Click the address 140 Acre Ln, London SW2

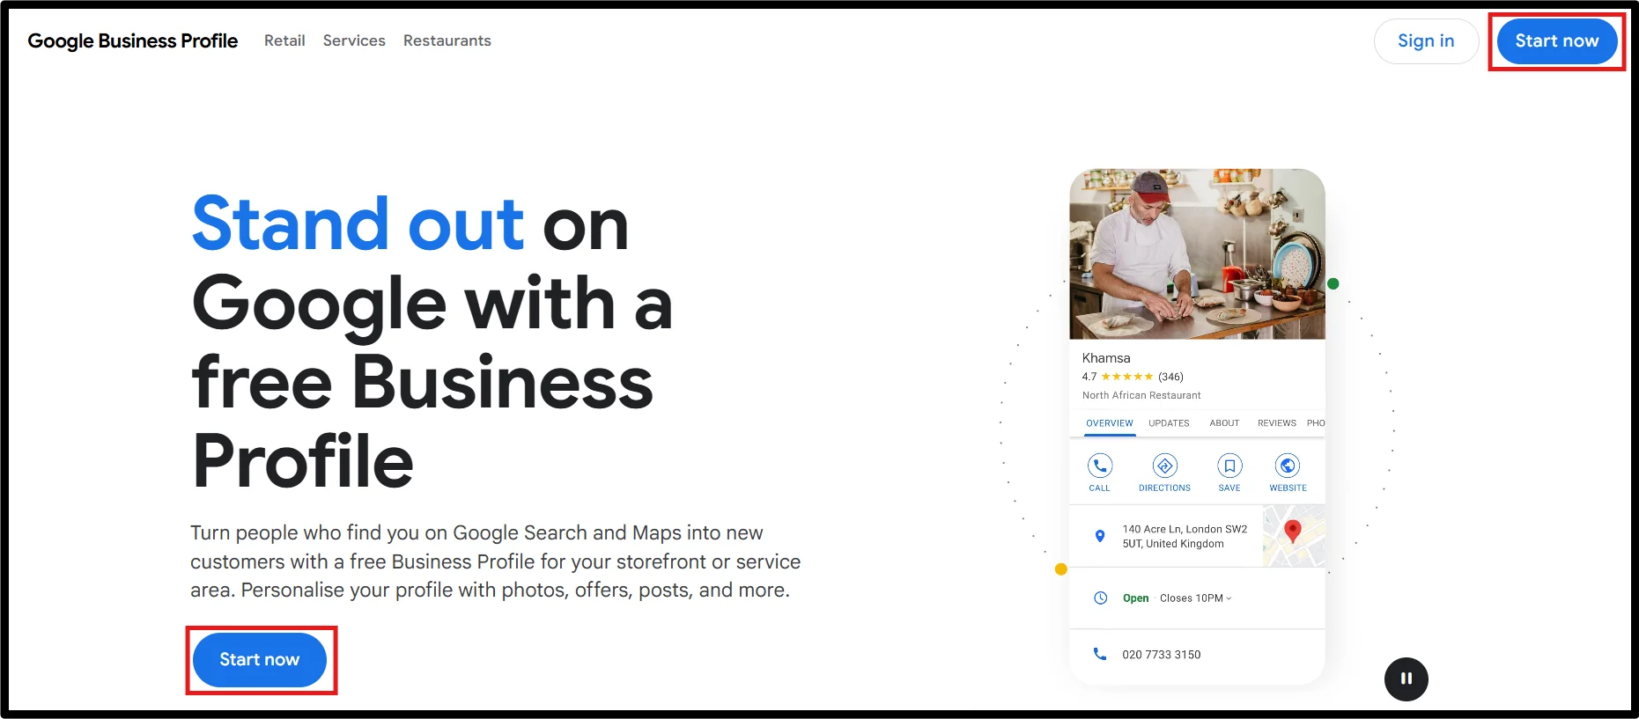click(1185, 536)
